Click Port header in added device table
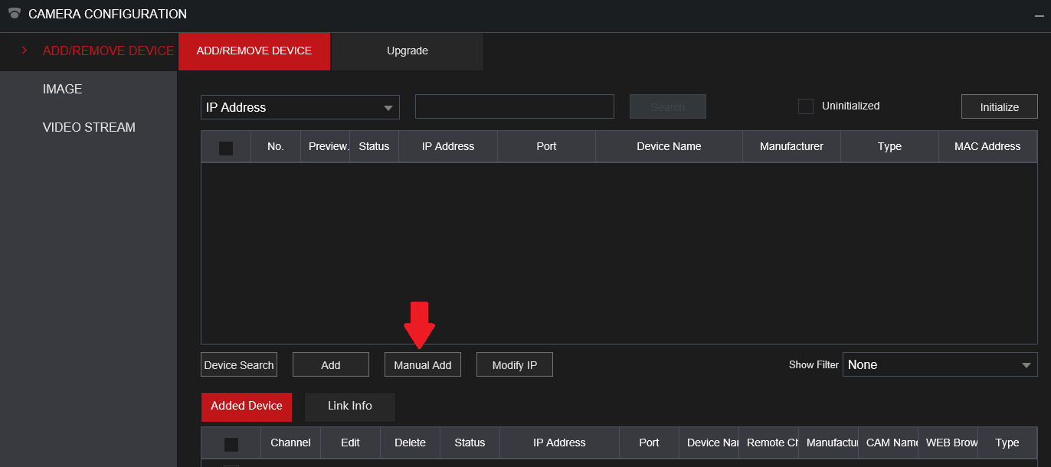Image resolution: width=1051 pixels, height=467 pixels. click(649, 443)
